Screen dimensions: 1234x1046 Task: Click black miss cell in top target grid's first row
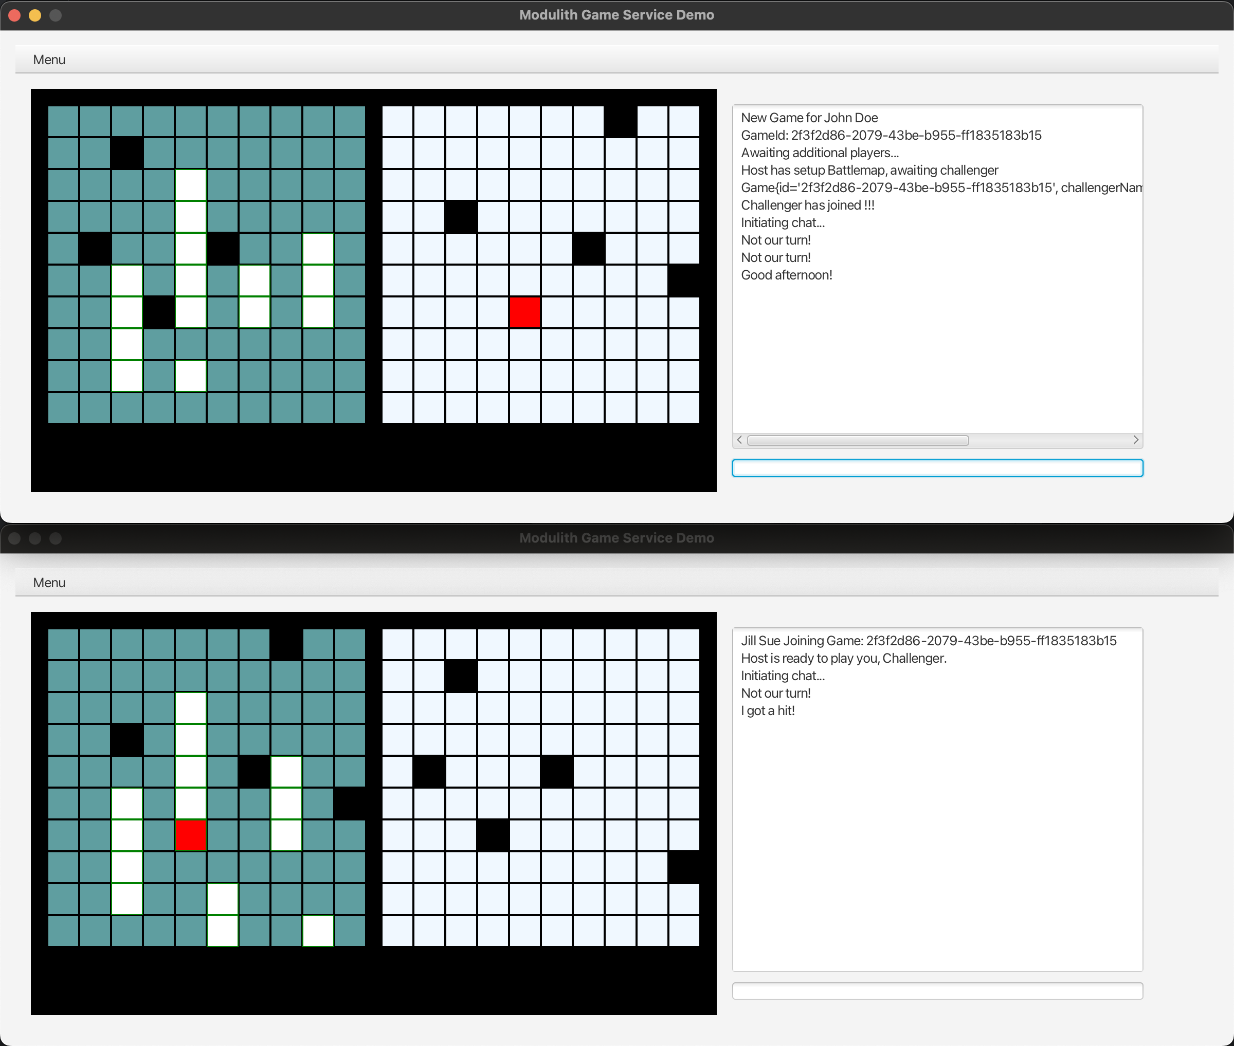pyautogui.click(x=620, y=122)
